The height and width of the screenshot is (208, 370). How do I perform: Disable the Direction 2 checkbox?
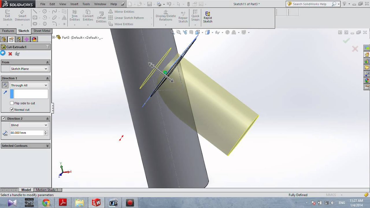(x=4, y=118)
